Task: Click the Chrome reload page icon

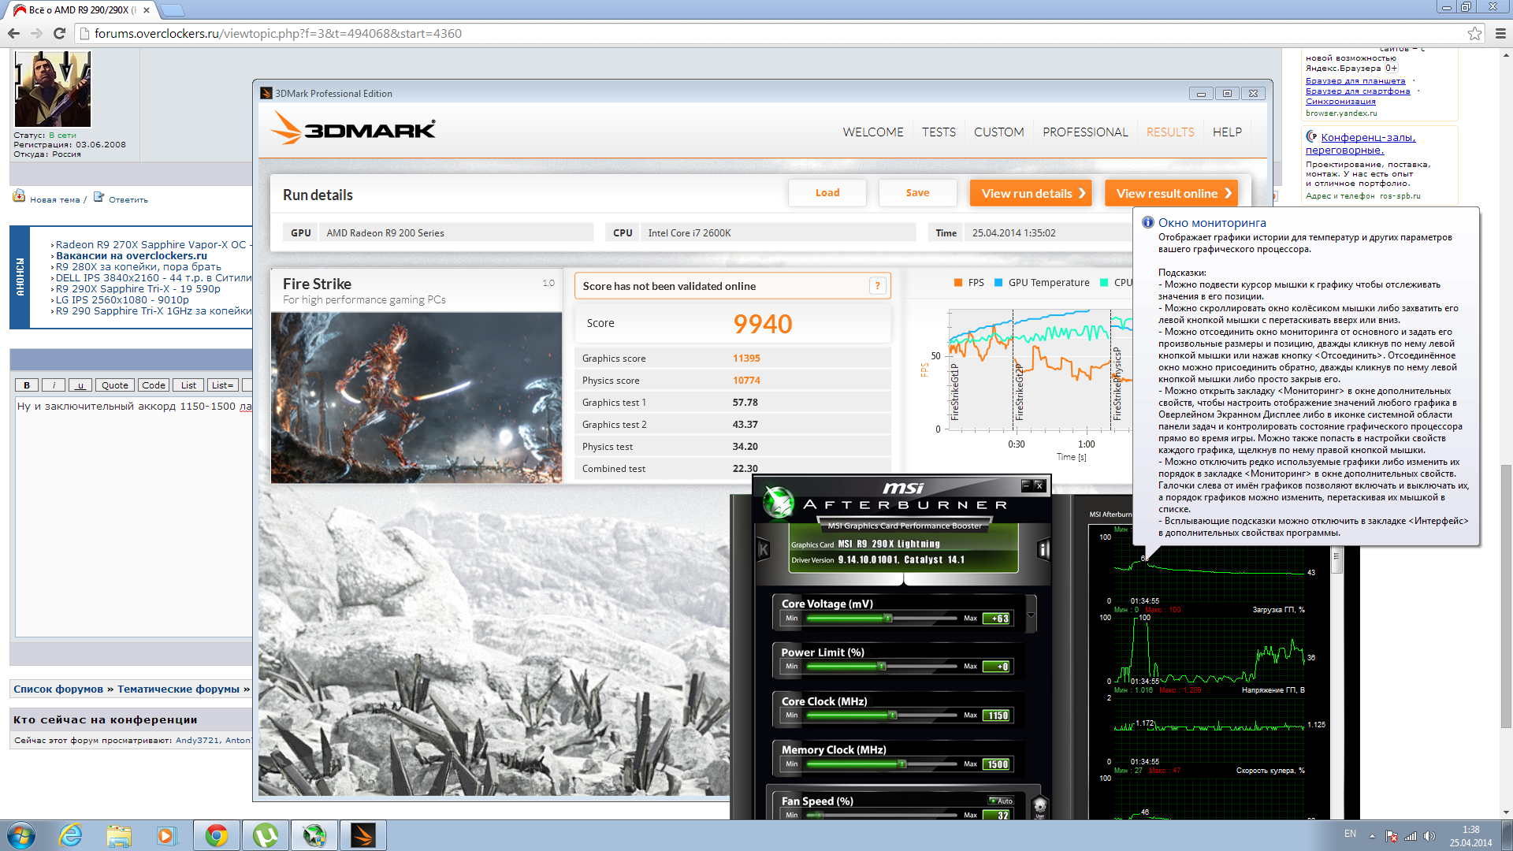Action: click(x=59, y=33)
